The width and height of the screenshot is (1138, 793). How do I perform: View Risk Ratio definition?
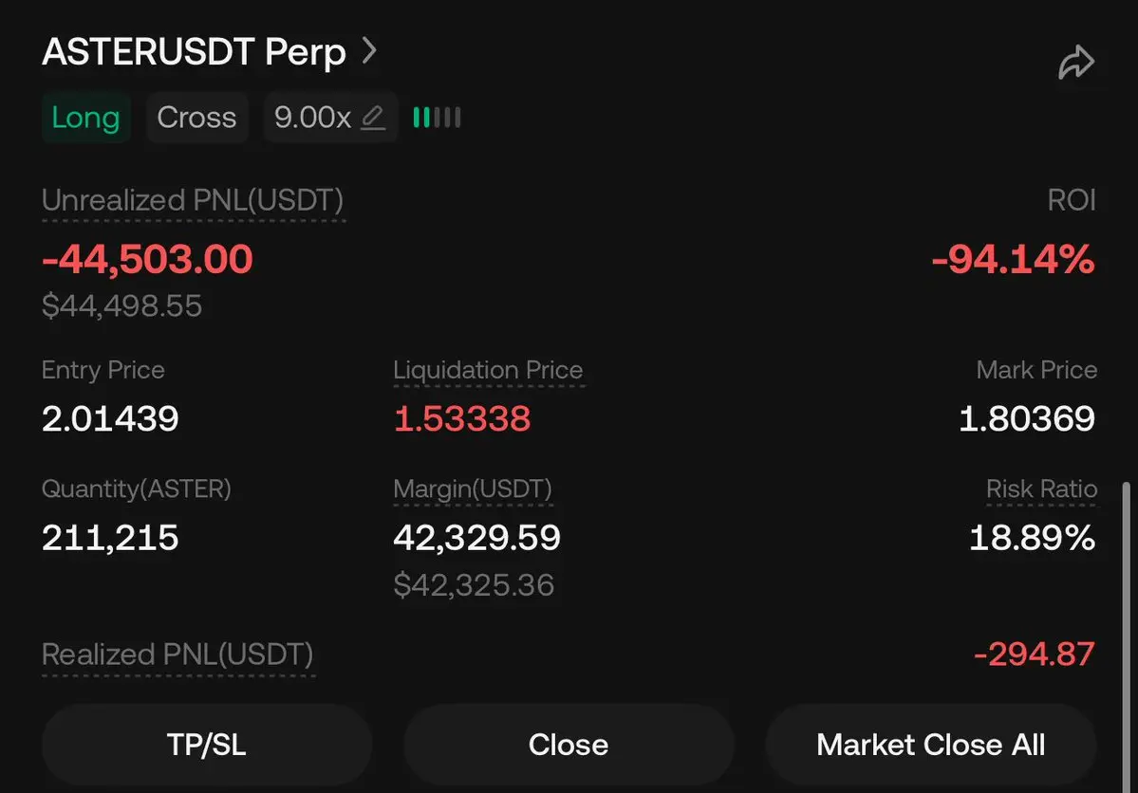click(1041, 489)
